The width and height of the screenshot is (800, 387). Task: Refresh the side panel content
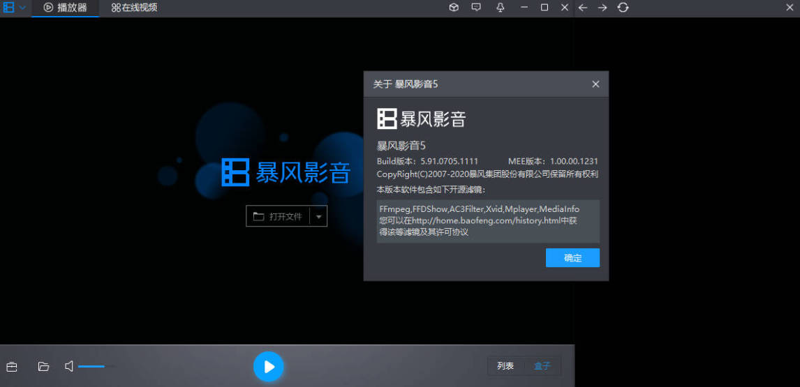pos(623,8)
